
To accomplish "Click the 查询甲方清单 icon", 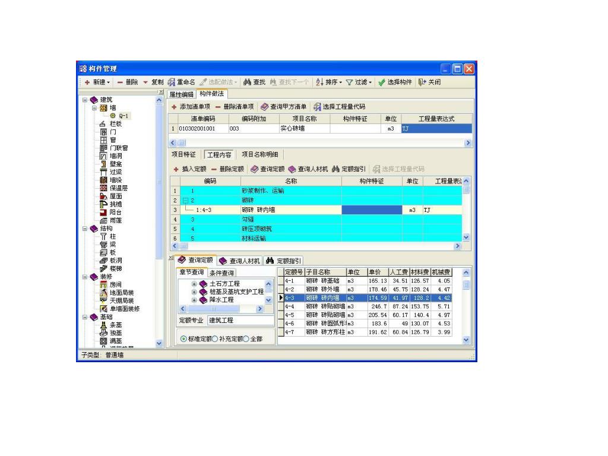I will pos(264,107).
